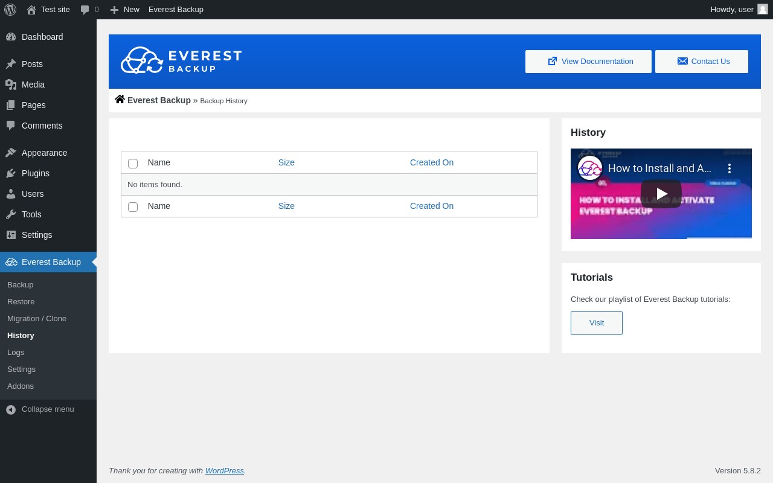Open the WordPress logo menu
Image resolution: width=773 pixels, height=483 pixels.
[10, 10]
